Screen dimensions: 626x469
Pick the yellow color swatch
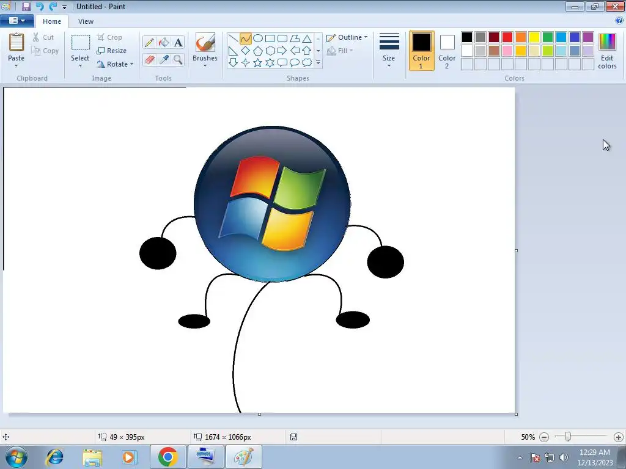[534, 37]
